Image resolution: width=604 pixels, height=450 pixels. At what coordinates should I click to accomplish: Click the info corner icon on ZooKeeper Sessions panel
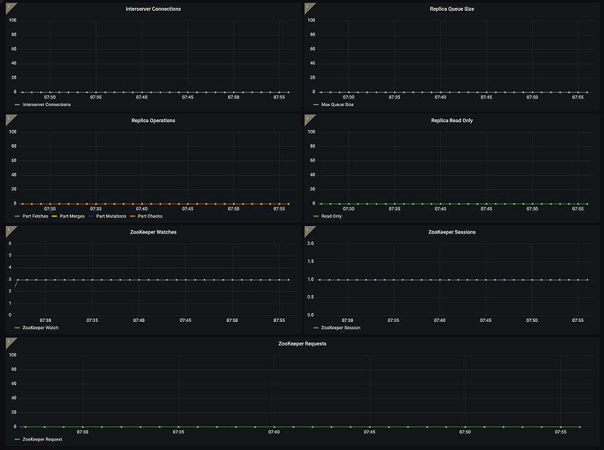tap(309, 230)
